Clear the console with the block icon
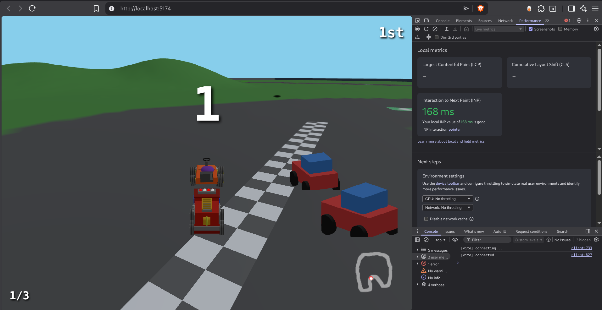The width and height of the screenshot is (602, 310). (x=426, y=240)
